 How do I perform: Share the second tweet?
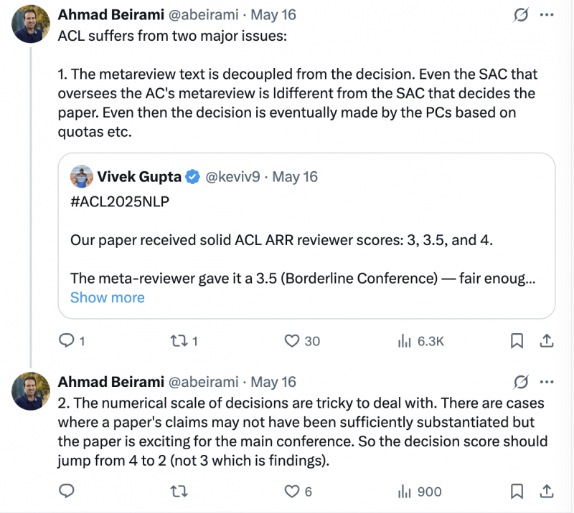click(x=546, y=491)
